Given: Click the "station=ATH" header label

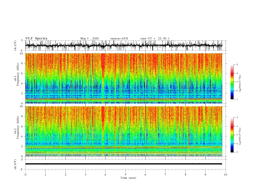Looking at the screenshot, I should coord(119,38).
